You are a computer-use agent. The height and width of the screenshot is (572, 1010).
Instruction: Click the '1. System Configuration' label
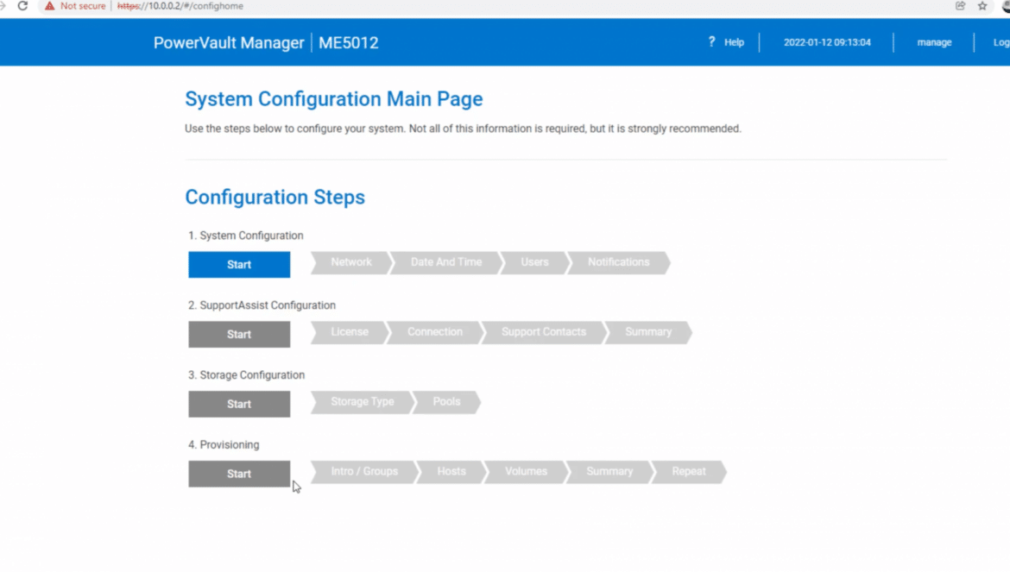[x=245, y=236]
